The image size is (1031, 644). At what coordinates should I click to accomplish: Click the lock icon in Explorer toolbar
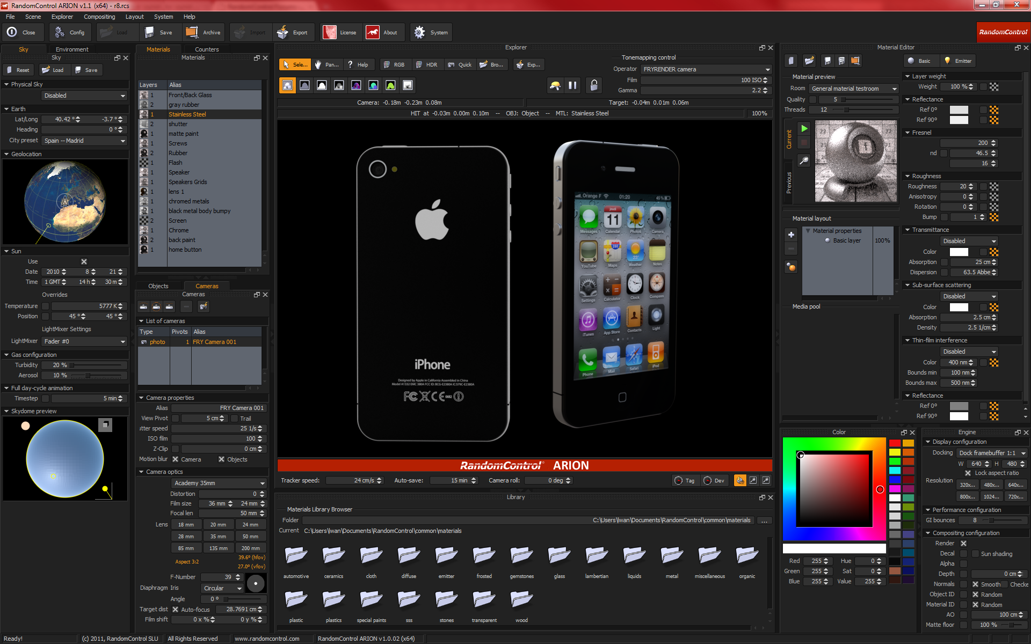[594, 85]
